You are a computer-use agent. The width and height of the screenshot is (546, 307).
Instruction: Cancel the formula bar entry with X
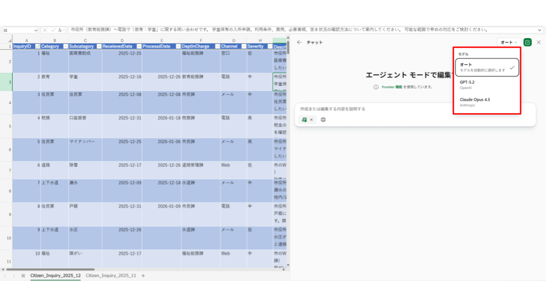point(45,30)
